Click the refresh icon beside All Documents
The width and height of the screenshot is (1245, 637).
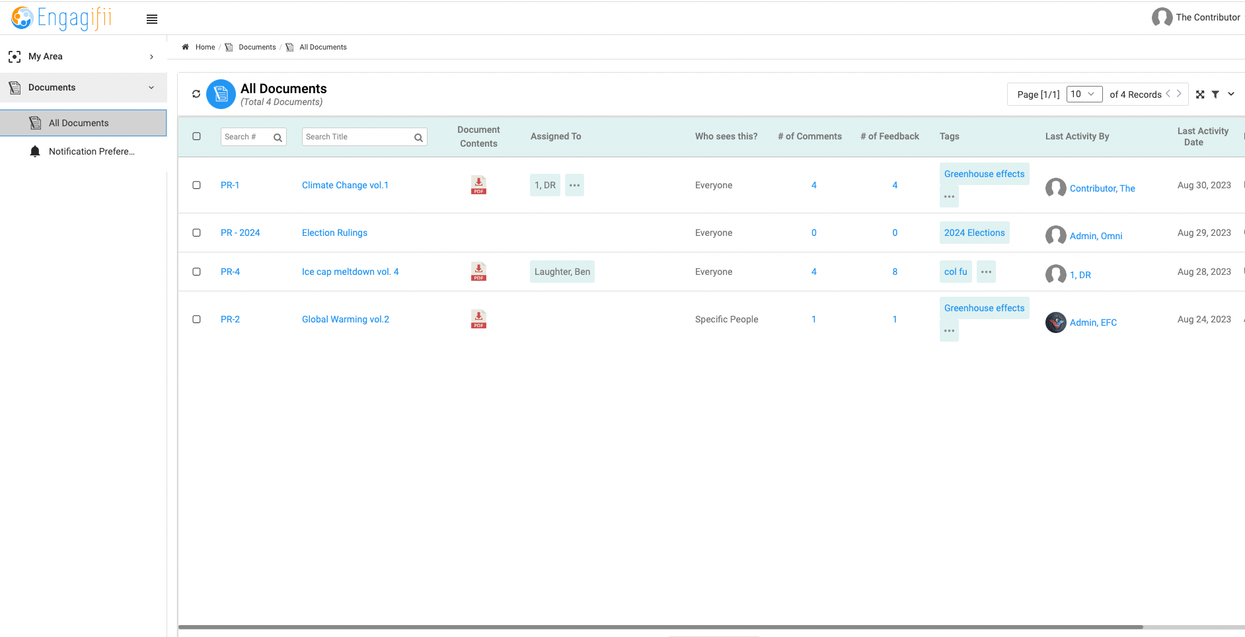(196, 94)
